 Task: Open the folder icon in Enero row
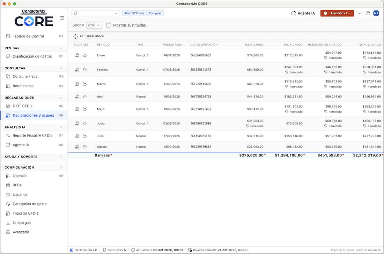point(84,55)
